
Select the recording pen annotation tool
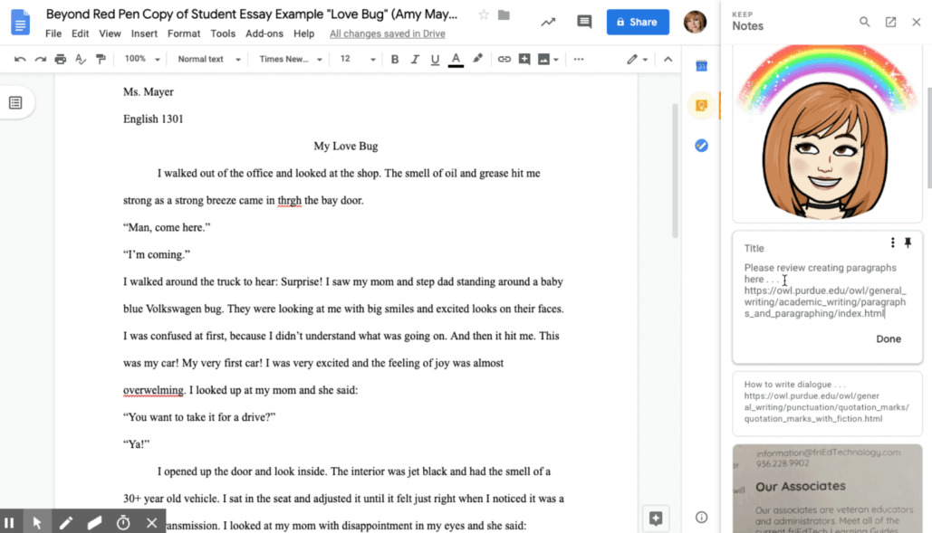(65, 523)
